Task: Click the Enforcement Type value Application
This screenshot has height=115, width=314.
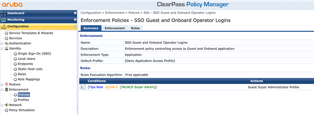Action: (133, 55)
